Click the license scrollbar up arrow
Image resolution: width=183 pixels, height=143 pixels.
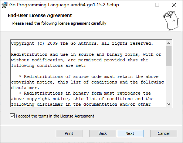[169, 43]
